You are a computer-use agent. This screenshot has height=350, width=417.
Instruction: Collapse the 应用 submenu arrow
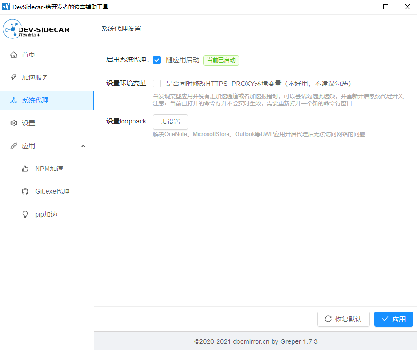[x=83, y=146]
